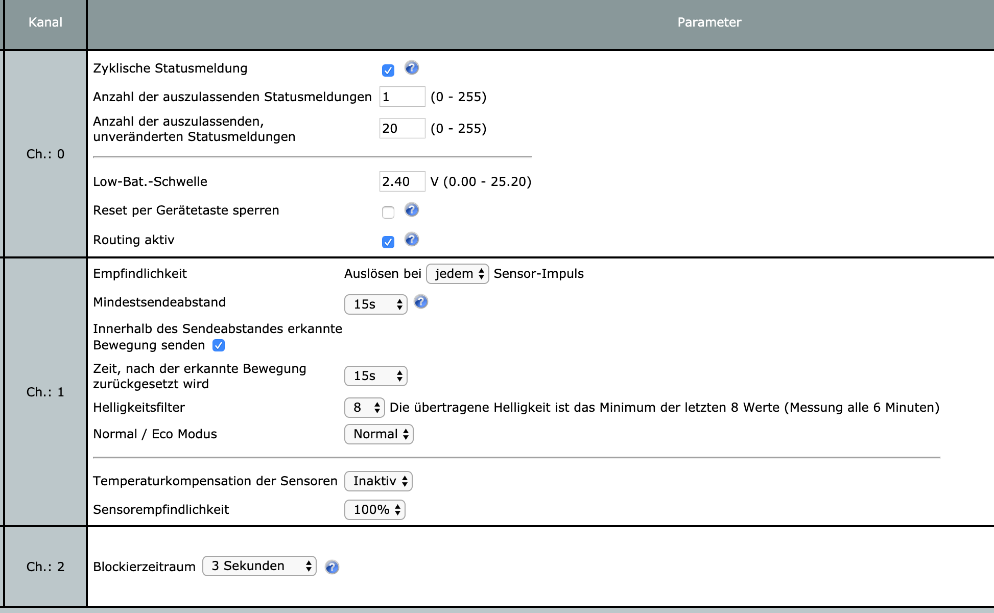Open help for Reset per Gerätetaste sperren
Image resolution: width=994 pixels, height=613 pixels.
tap(412, 210)
